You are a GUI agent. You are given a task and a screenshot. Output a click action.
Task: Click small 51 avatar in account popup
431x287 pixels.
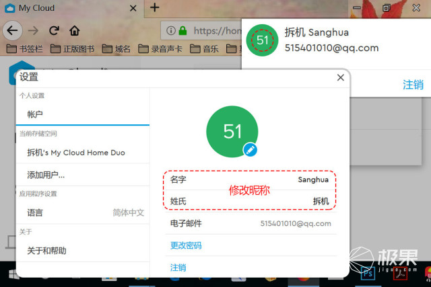click(x=262, y=40)
